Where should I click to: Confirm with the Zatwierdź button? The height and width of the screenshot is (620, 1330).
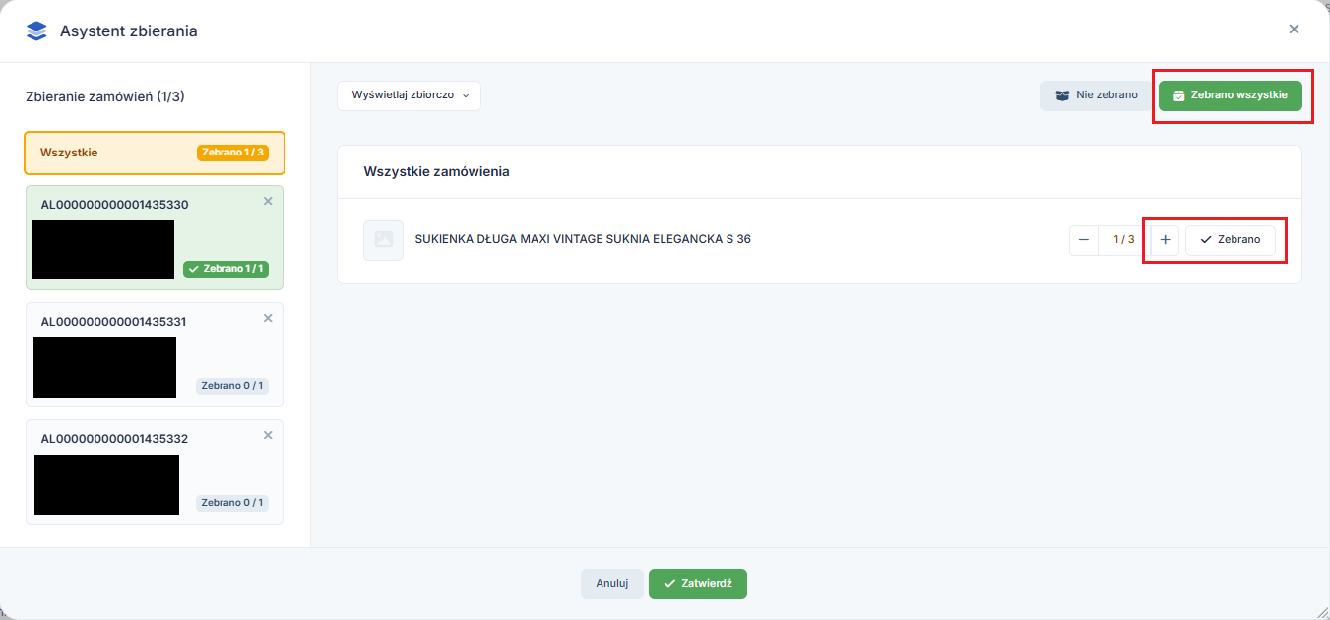point(697,583)
